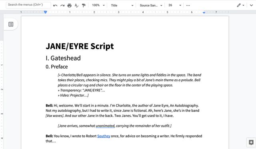The image size is (256, 149).
Task: Click the 0. Preface heading
Action: [x=57, y=66]
